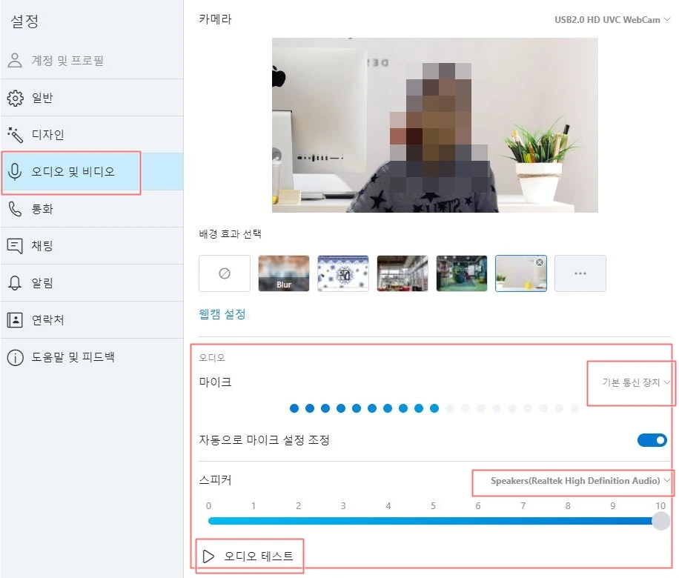The image size is (679, 578).
Task: Disable automatic microphone adjustment toggle
Action: pos(652,439)
